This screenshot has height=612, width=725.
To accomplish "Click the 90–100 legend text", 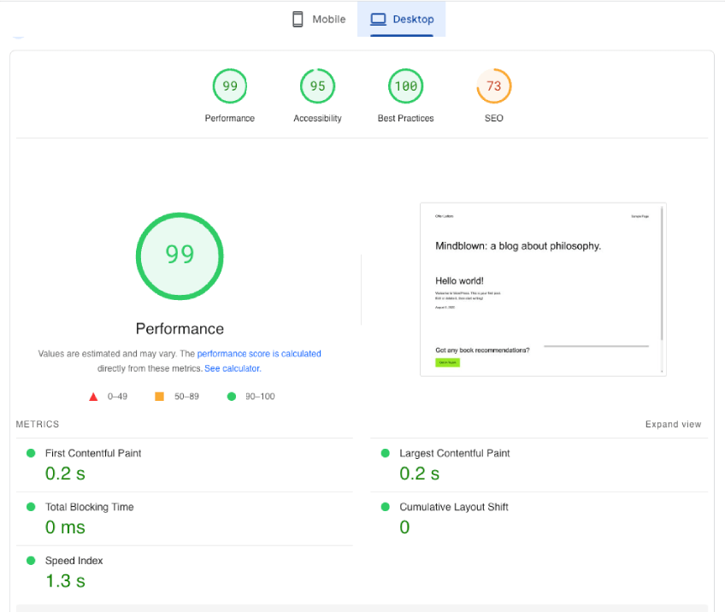I will tap(260, 397).
